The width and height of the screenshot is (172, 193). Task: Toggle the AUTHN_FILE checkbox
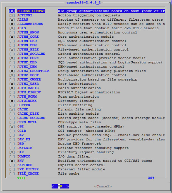(x=12, y=50)
